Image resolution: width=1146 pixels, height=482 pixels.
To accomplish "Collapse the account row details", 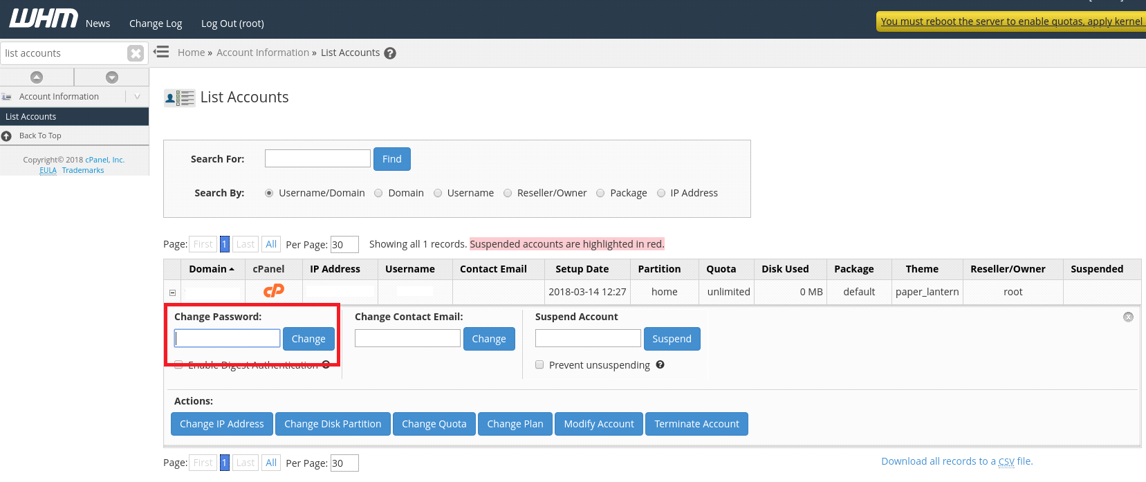I will pos(173,293).
